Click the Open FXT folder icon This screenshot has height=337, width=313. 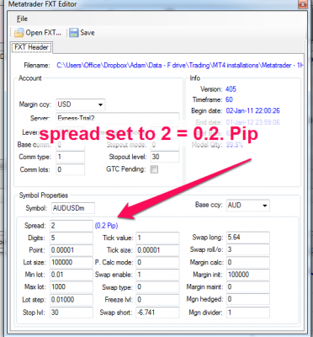[x=19, y=33]
